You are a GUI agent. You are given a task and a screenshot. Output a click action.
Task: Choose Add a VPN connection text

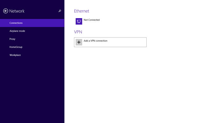[x=95, y=41]
